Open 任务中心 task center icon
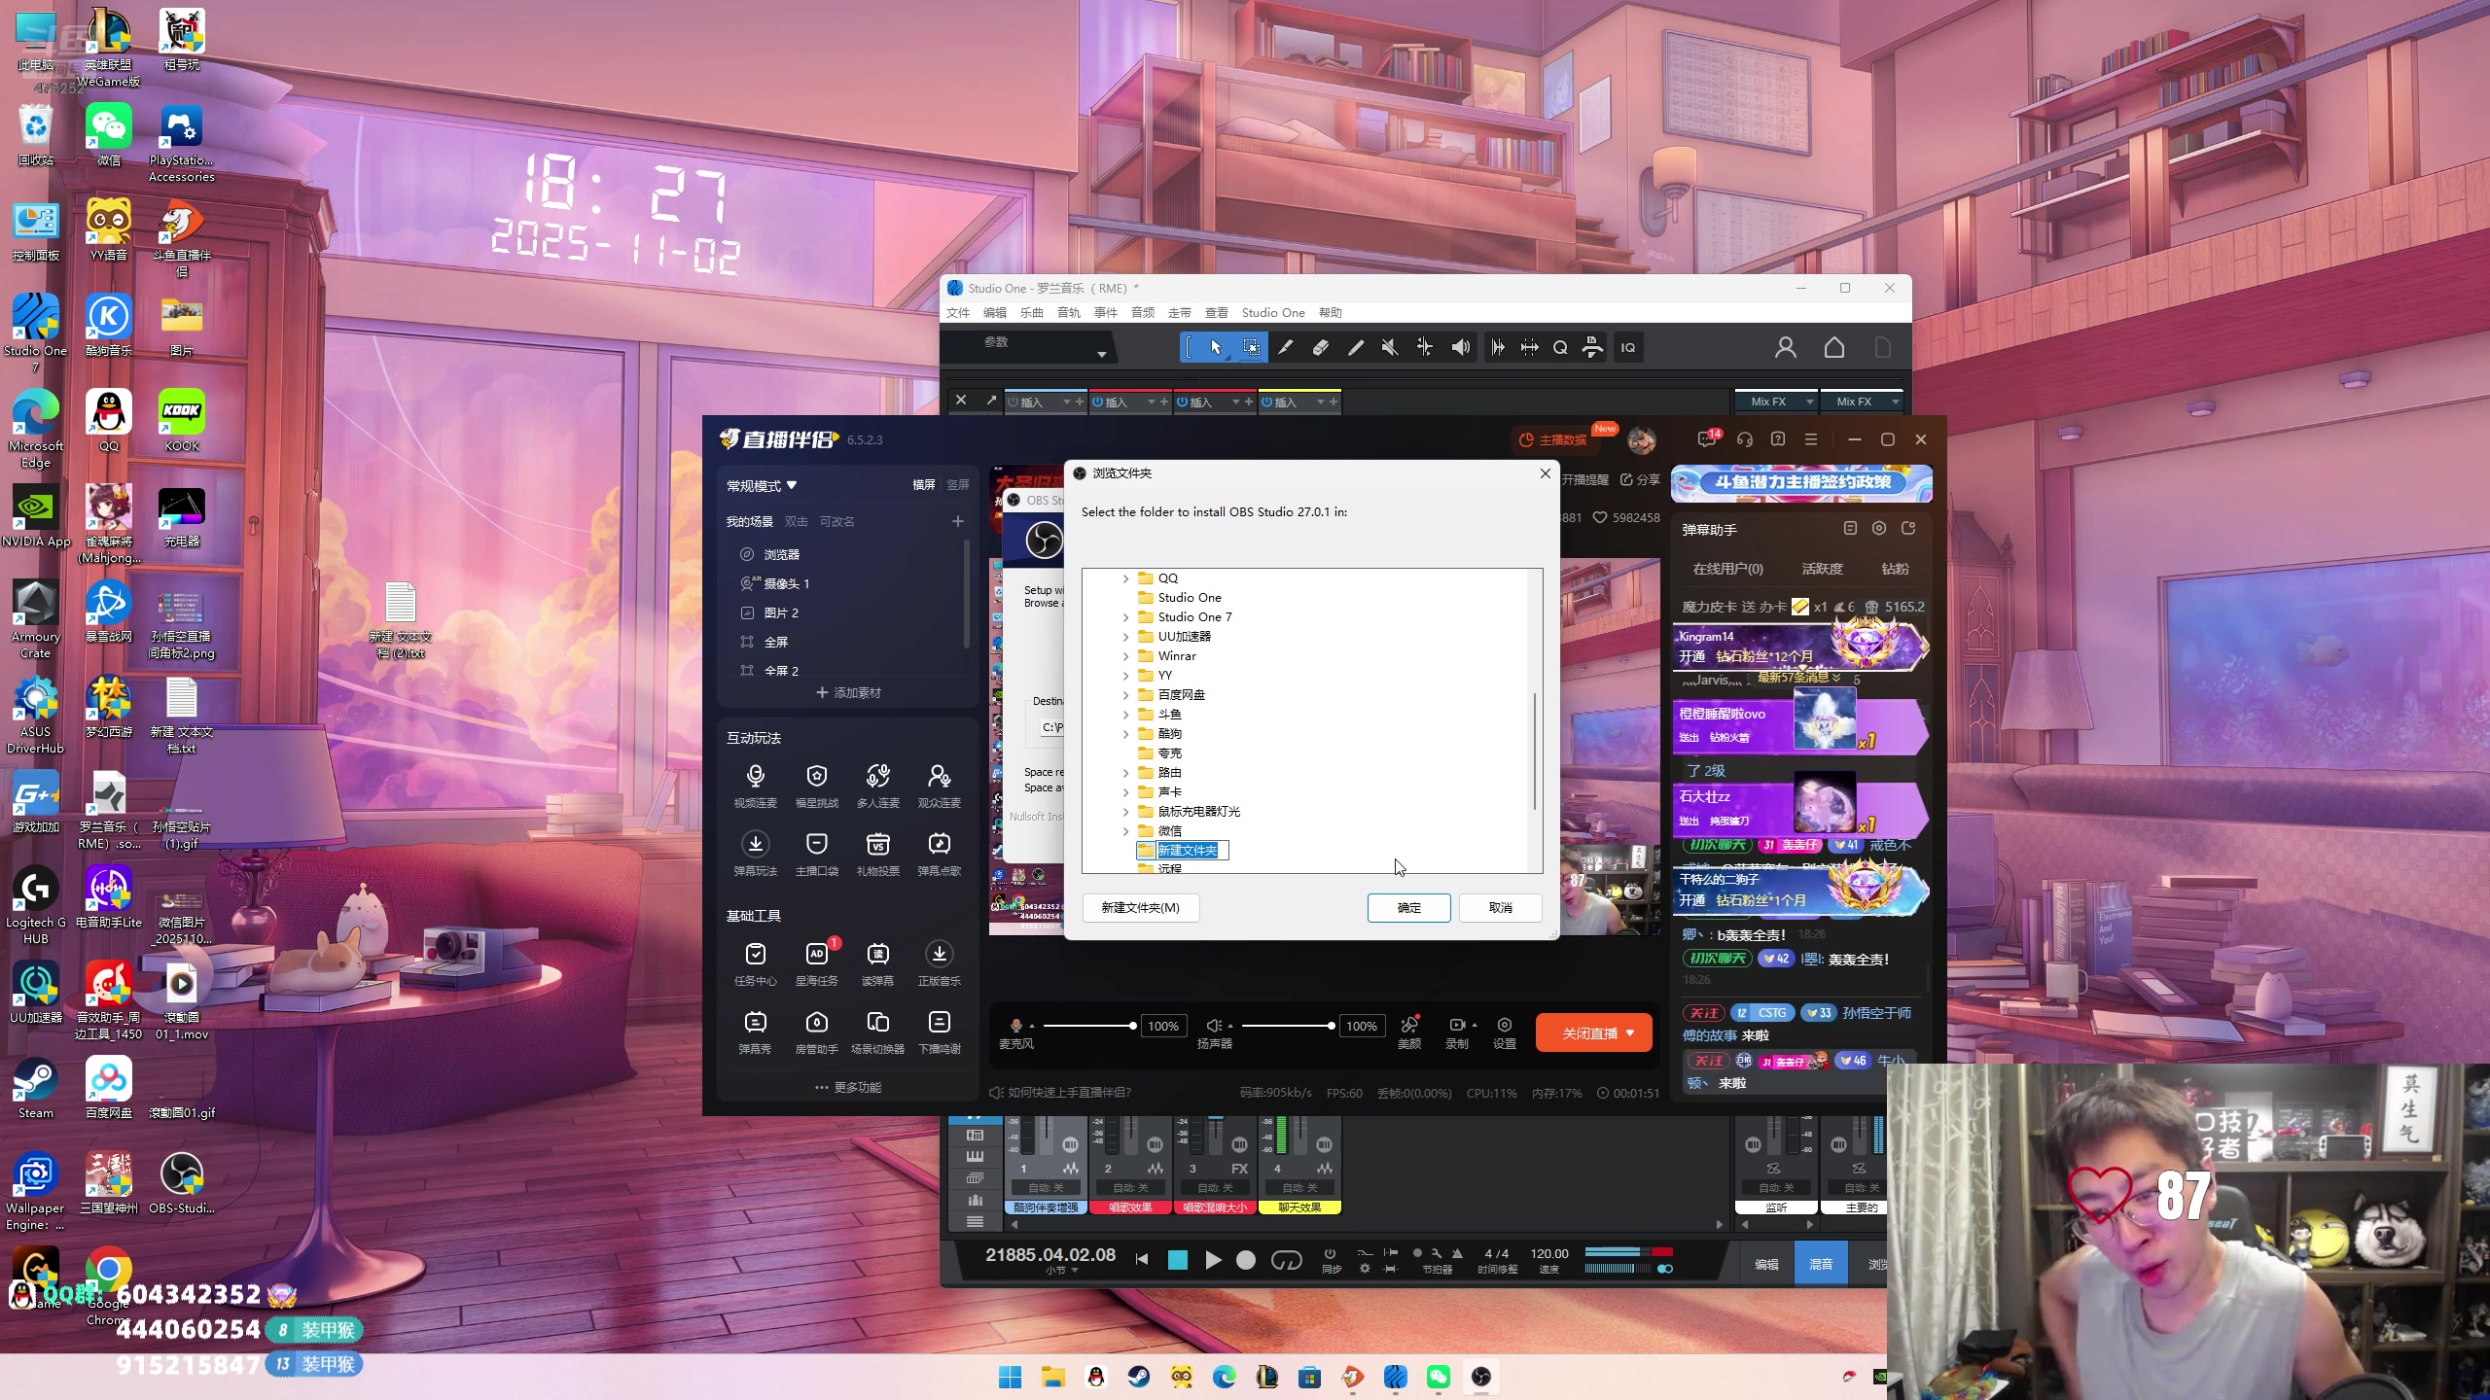 pos(755,954)
